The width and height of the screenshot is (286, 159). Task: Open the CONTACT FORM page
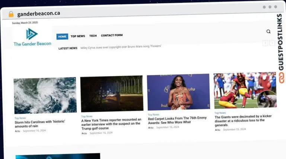112,36
